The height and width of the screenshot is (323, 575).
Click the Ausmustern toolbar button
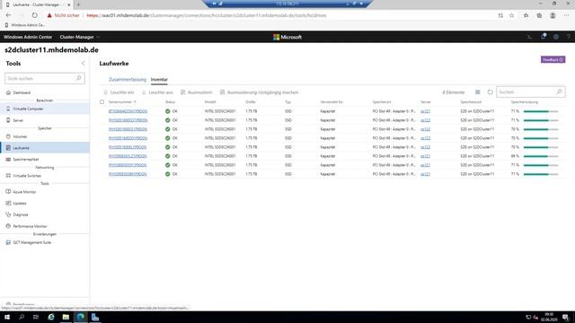tap(196, 92)
